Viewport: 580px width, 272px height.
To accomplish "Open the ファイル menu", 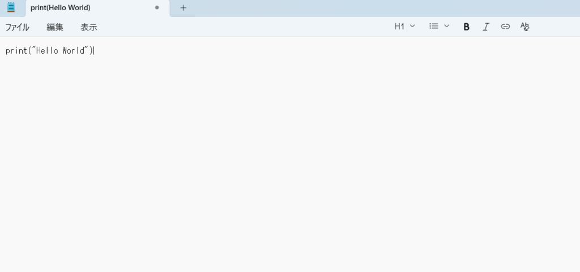I will (17, 27).
